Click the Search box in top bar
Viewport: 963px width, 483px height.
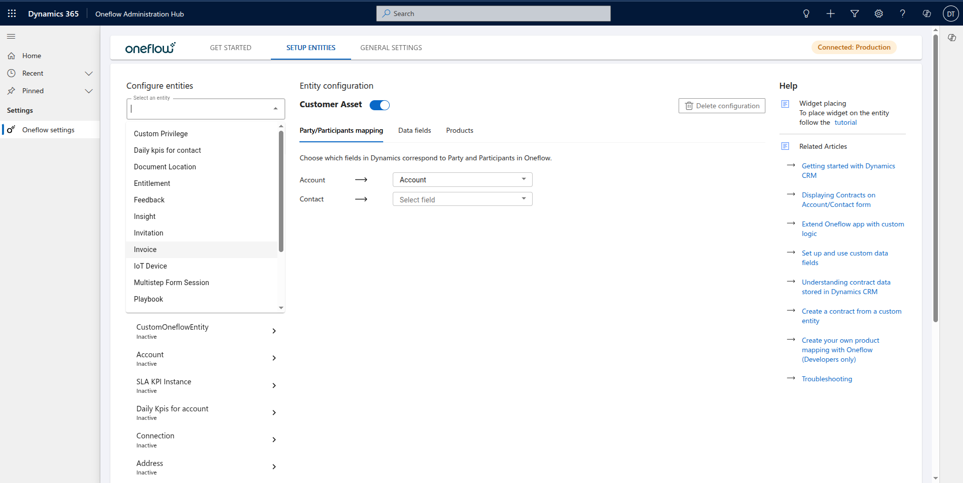(493, 14)
